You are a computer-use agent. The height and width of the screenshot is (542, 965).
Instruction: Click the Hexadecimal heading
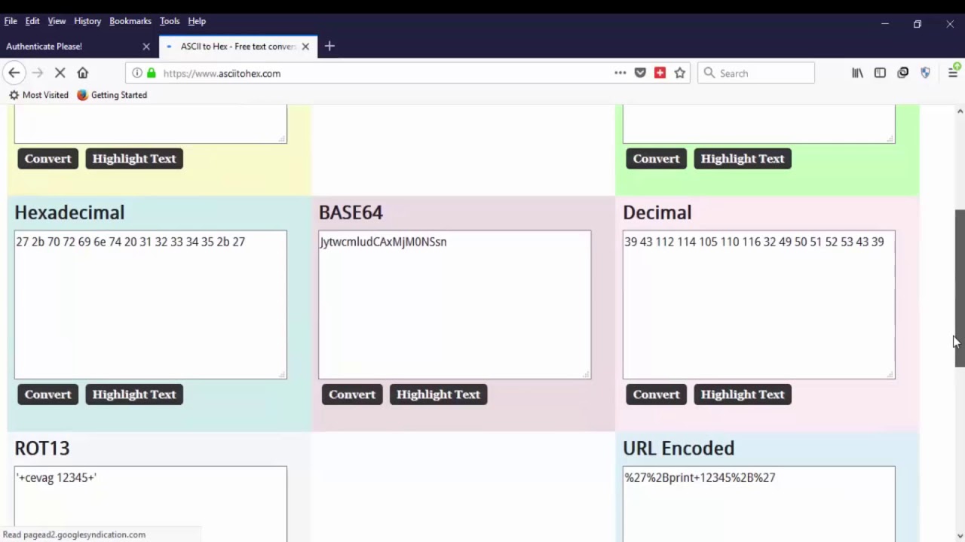(x=69, y=212)
